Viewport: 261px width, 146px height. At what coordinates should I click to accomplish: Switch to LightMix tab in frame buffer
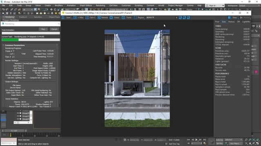click(246, 21)
